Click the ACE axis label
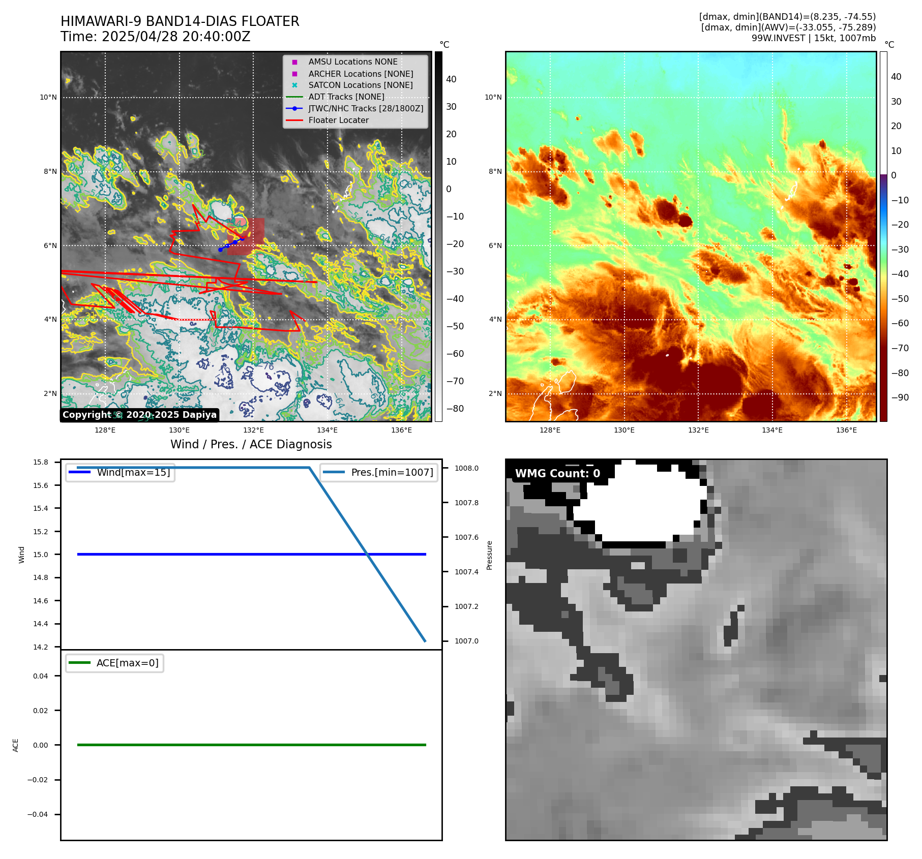922x859 pixels. [15, 745]
